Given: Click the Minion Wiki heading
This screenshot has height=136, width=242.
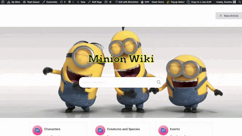Looking at the screenshot, I should coord(121,59).
